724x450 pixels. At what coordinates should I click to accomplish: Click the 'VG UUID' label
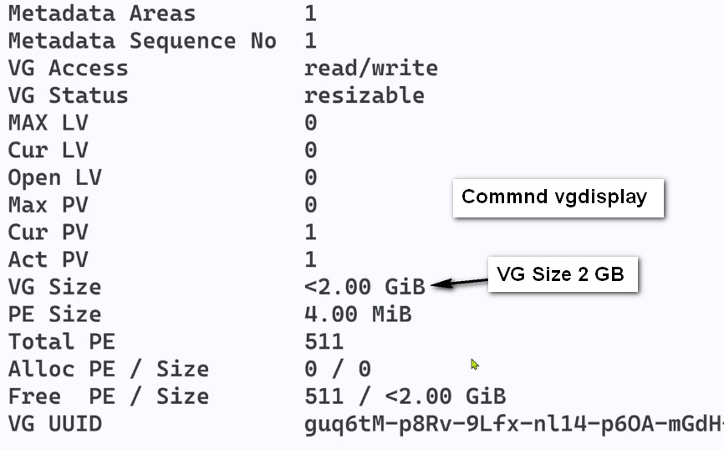[54, 424]
